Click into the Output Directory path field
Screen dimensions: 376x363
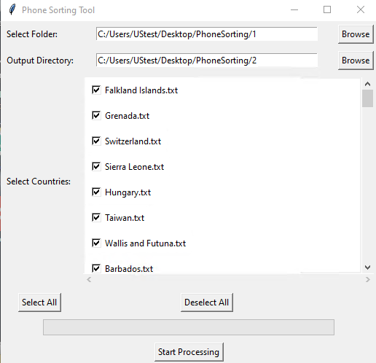207,60
